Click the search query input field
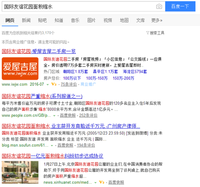The image size is (200, 187). click(79, 7)
